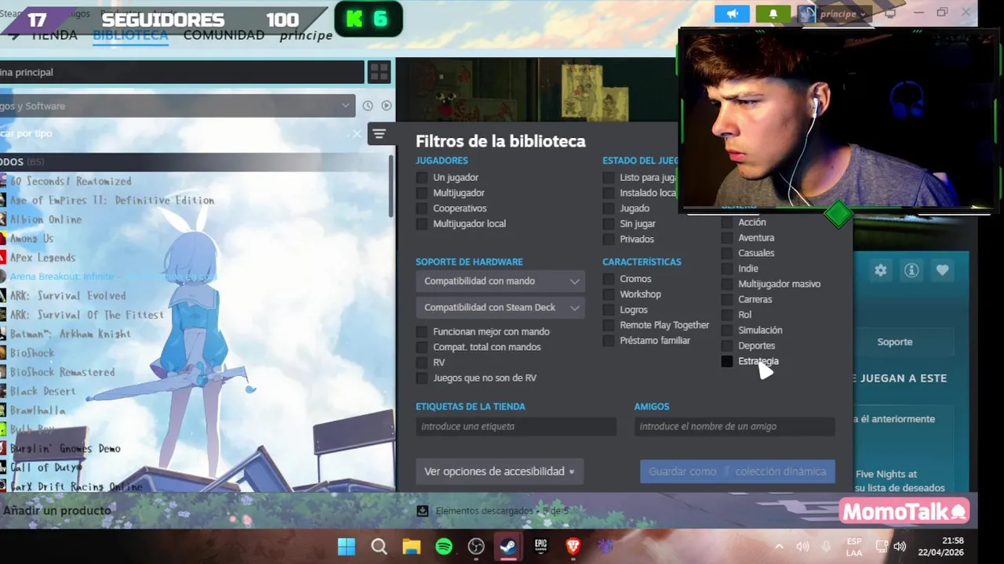Screen dimensions: 1004x564
Task: Open Epic Games Launcher from the taskbar
Action: [x=540, y=546]
